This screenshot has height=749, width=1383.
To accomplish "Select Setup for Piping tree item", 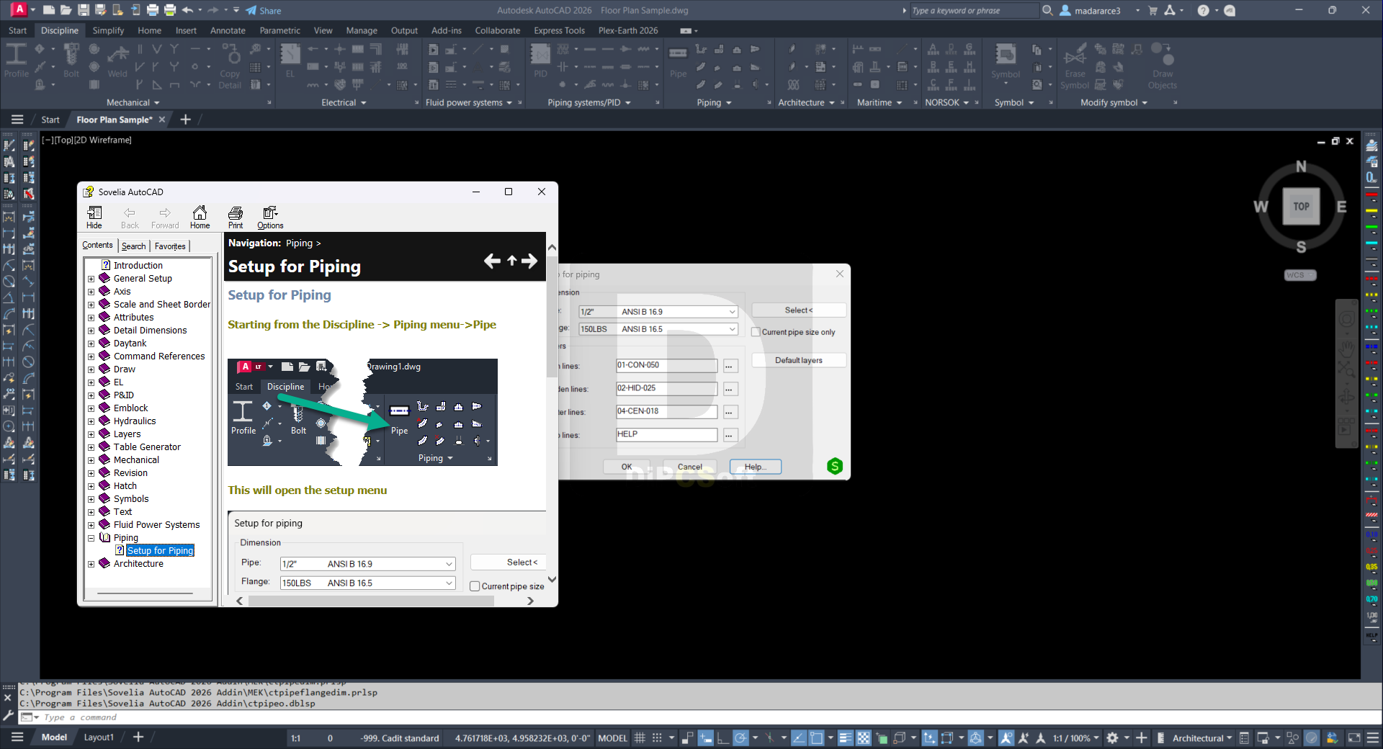I will 160,551.
